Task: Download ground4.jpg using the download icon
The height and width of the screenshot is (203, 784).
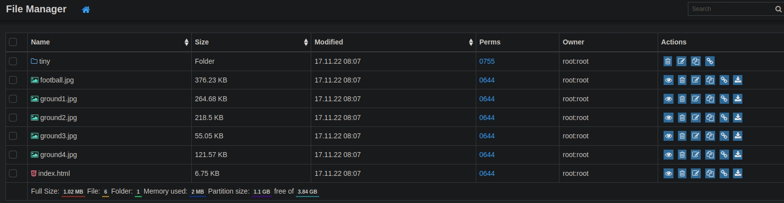Action: pos(737,155)
